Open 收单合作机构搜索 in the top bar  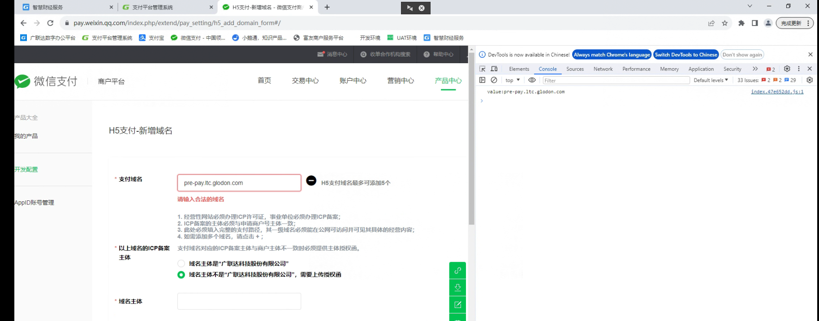[x=385, y=54]
